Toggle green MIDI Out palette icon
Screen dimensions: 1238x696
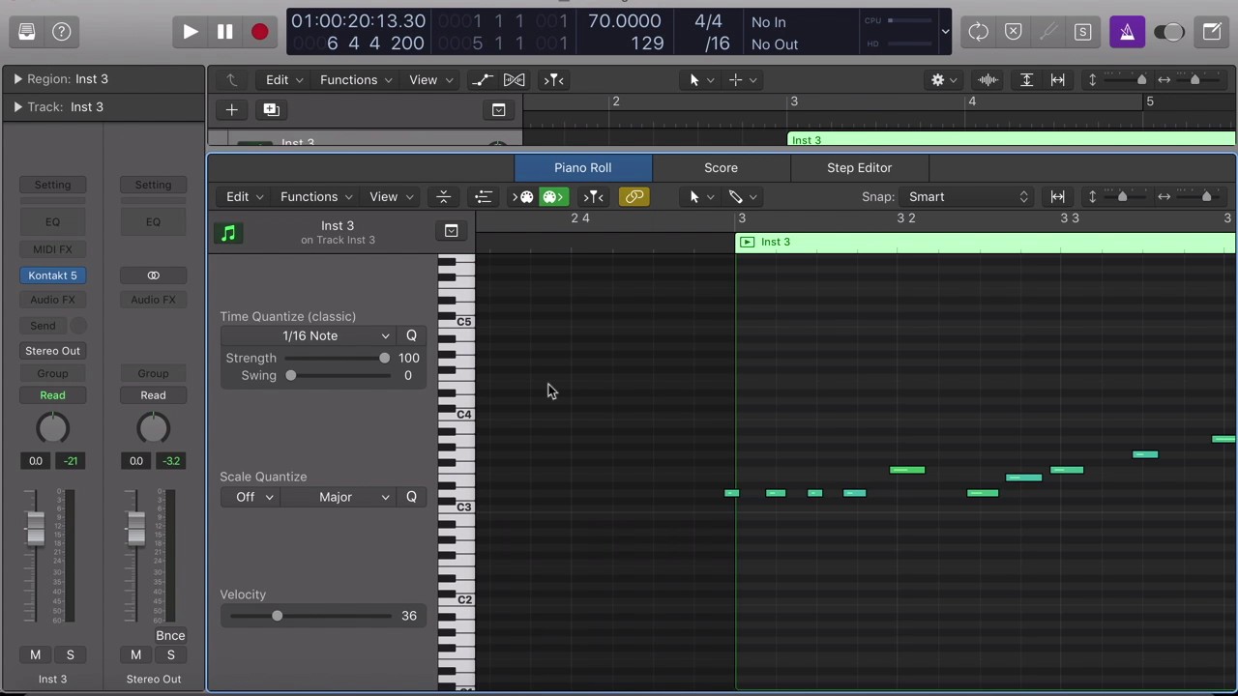552,197
